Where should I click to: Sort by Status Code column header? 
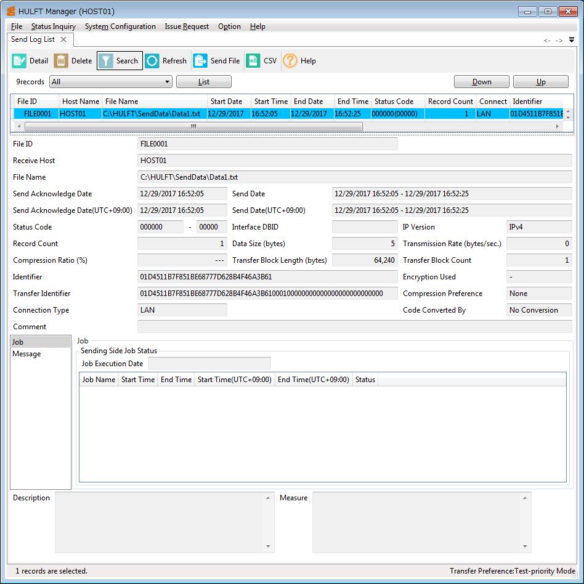coord(398,102)
